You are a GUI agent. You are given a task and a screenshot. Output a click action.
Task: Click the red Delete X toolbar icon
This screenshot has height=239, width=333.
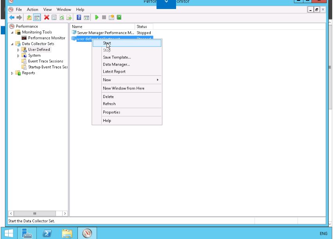47,17
